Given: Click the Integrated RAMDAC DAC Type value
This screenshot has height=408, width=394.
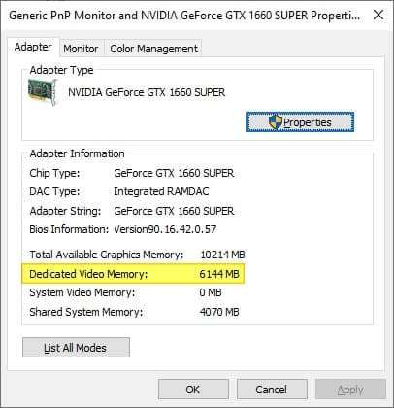Looking at the screenshot, I should tap(161, 191).
